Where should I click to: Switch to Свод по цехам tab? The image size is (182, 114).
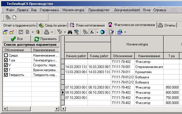coord(53,25)
